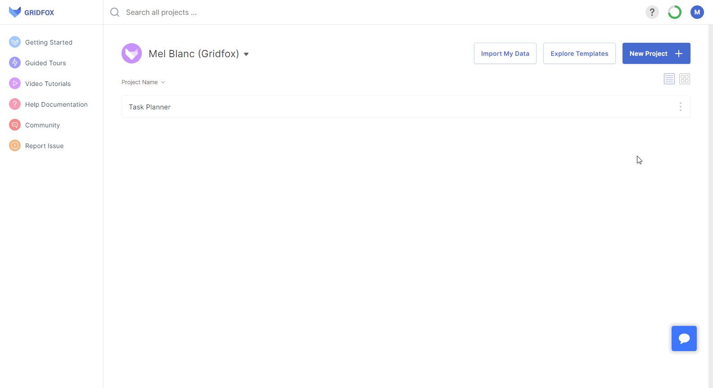Click the Report Issue warning icon

click(15, 145)
